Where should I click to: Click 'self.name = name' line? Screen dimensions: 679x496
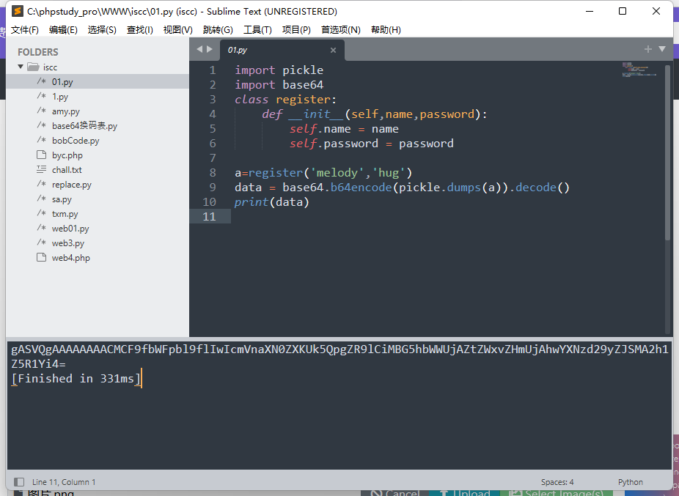pos(344,129)
